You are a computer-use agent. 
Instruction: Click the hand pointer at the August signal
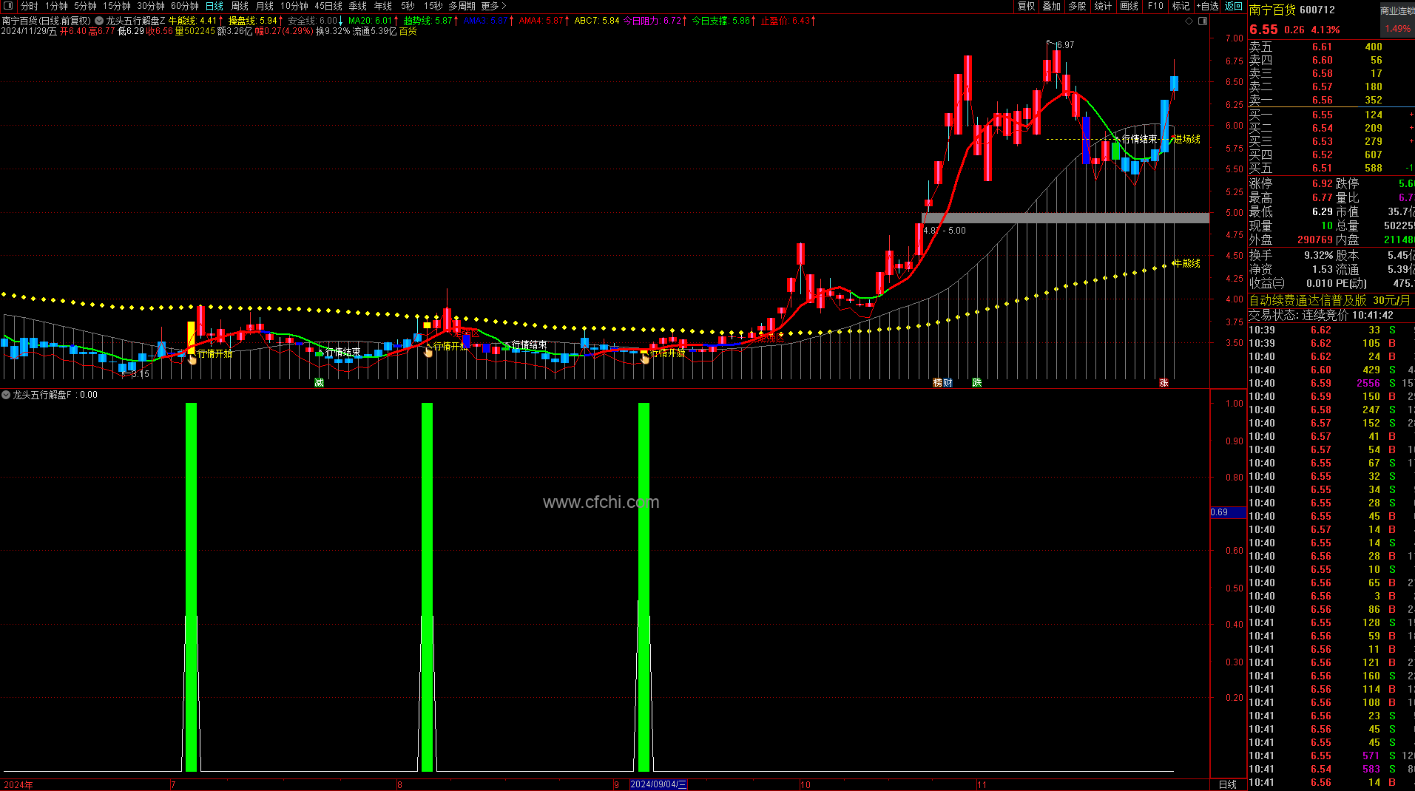428,352
